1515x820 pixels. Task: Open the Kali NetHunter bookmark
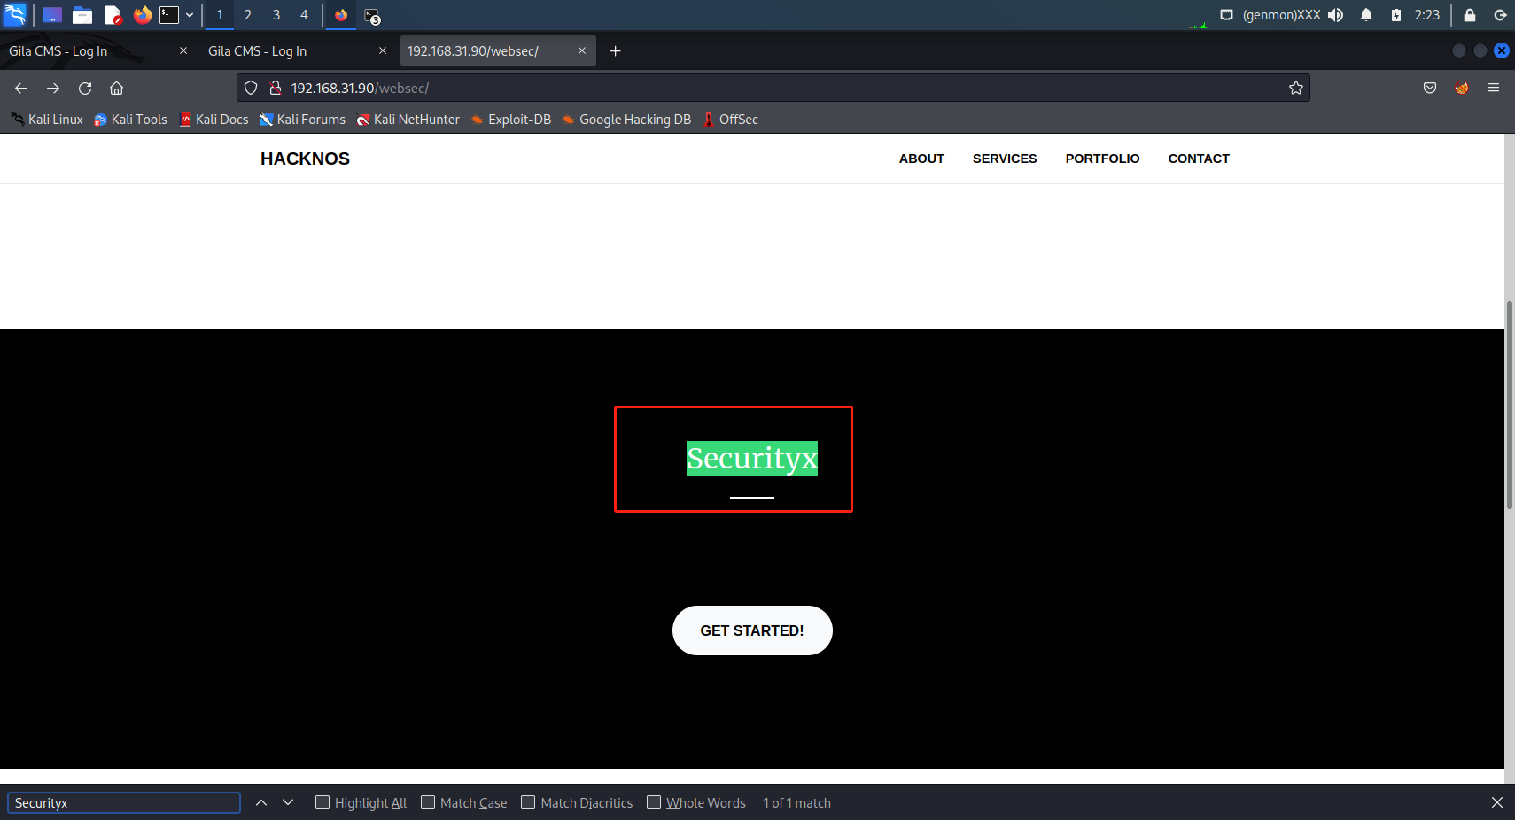tap(408, 120)
